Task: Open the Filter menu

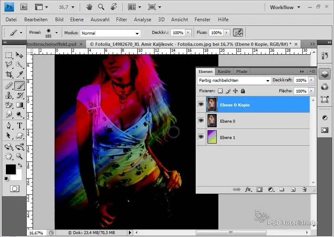Action: (x=121, y=20)
